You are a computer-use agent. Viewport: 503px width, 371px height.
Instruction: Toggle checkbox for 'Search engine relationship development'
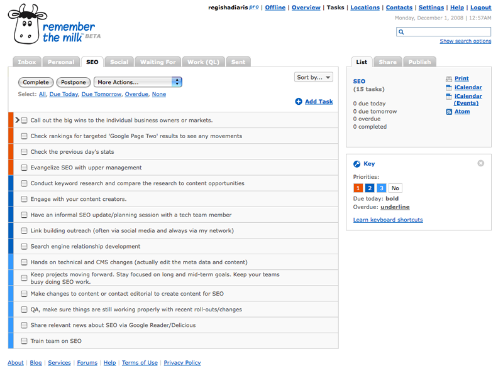click(24, 246)
